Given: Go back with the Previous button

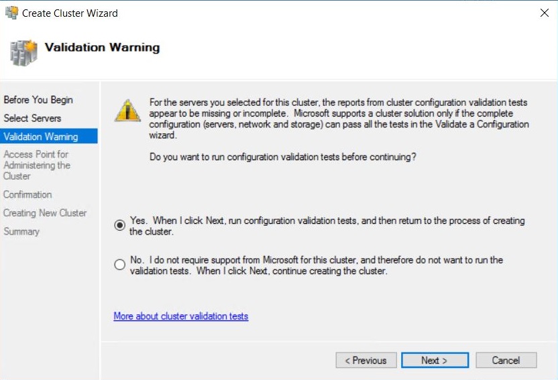Looking at the screenshot, I should pyautogui.click(x=366, y=360).
